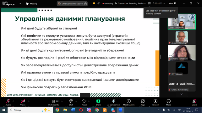Click the Recording indicator
The image size is (202, 113).
(x=108, y=3)
